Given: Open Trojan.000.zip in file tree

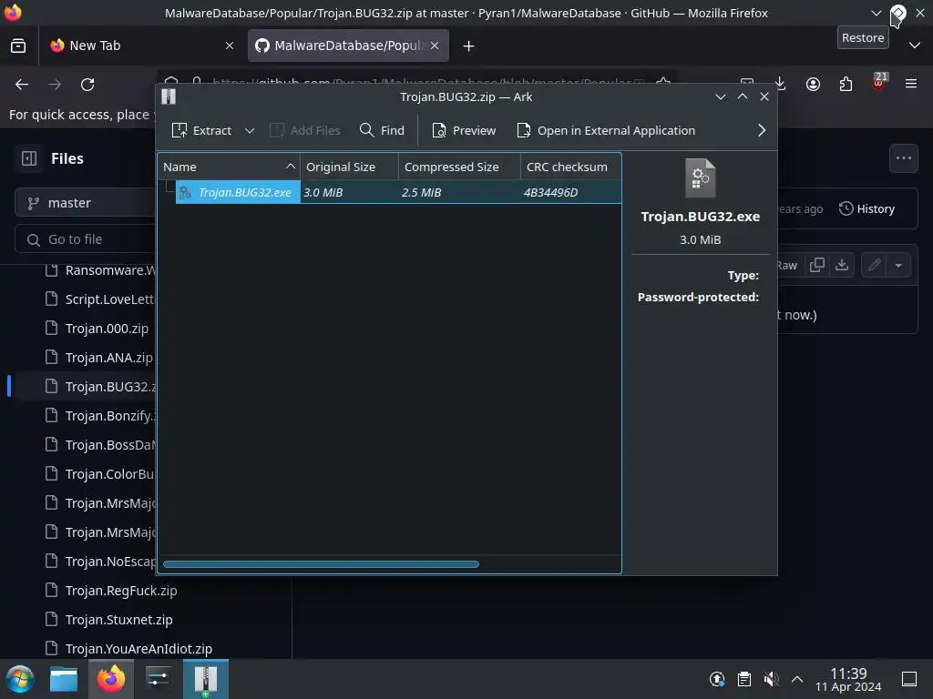Looking at the screenshot, I should [107, 328].
